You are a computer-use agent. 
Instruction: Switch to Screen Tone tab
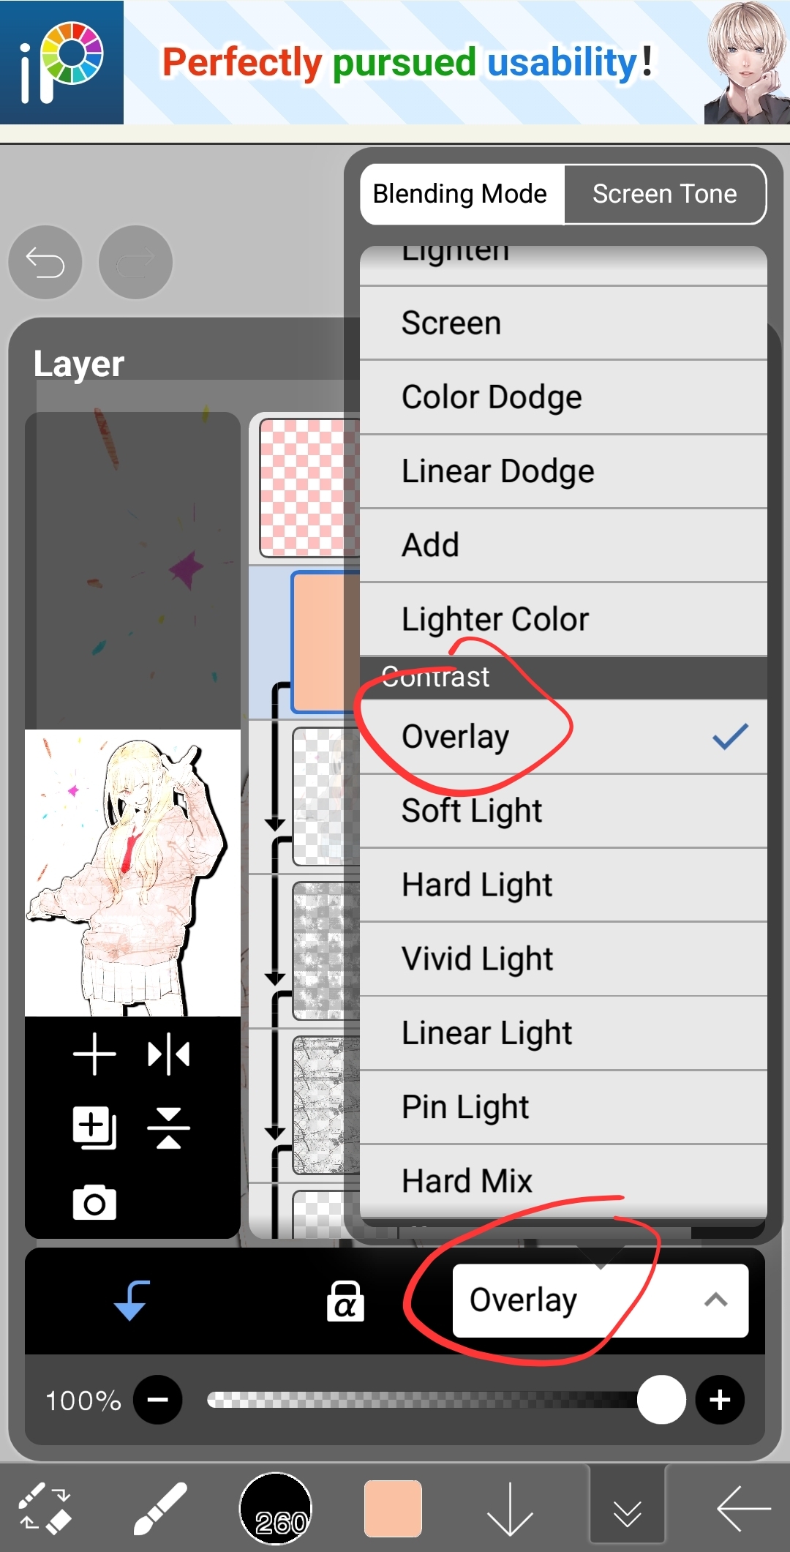pos(664,194)
